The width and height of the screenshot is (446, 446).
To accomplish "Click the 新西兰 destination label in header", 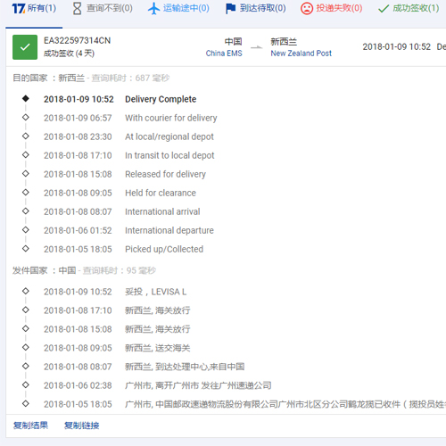I will pyautogui.click(x=284, y=41).
